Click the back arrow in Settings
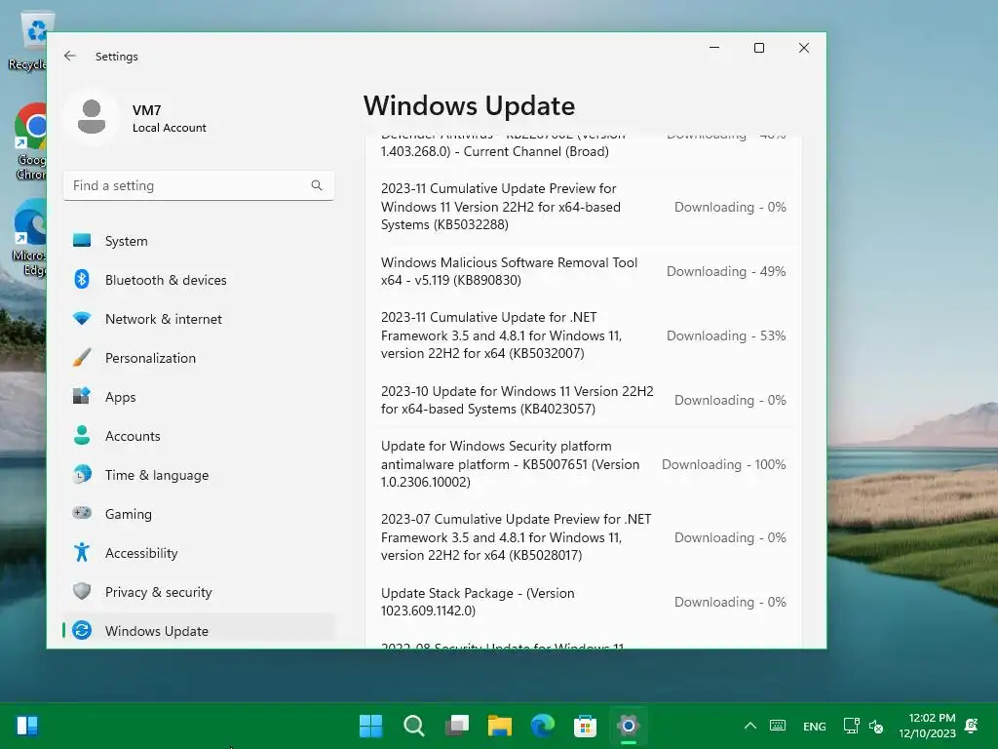 70,56
